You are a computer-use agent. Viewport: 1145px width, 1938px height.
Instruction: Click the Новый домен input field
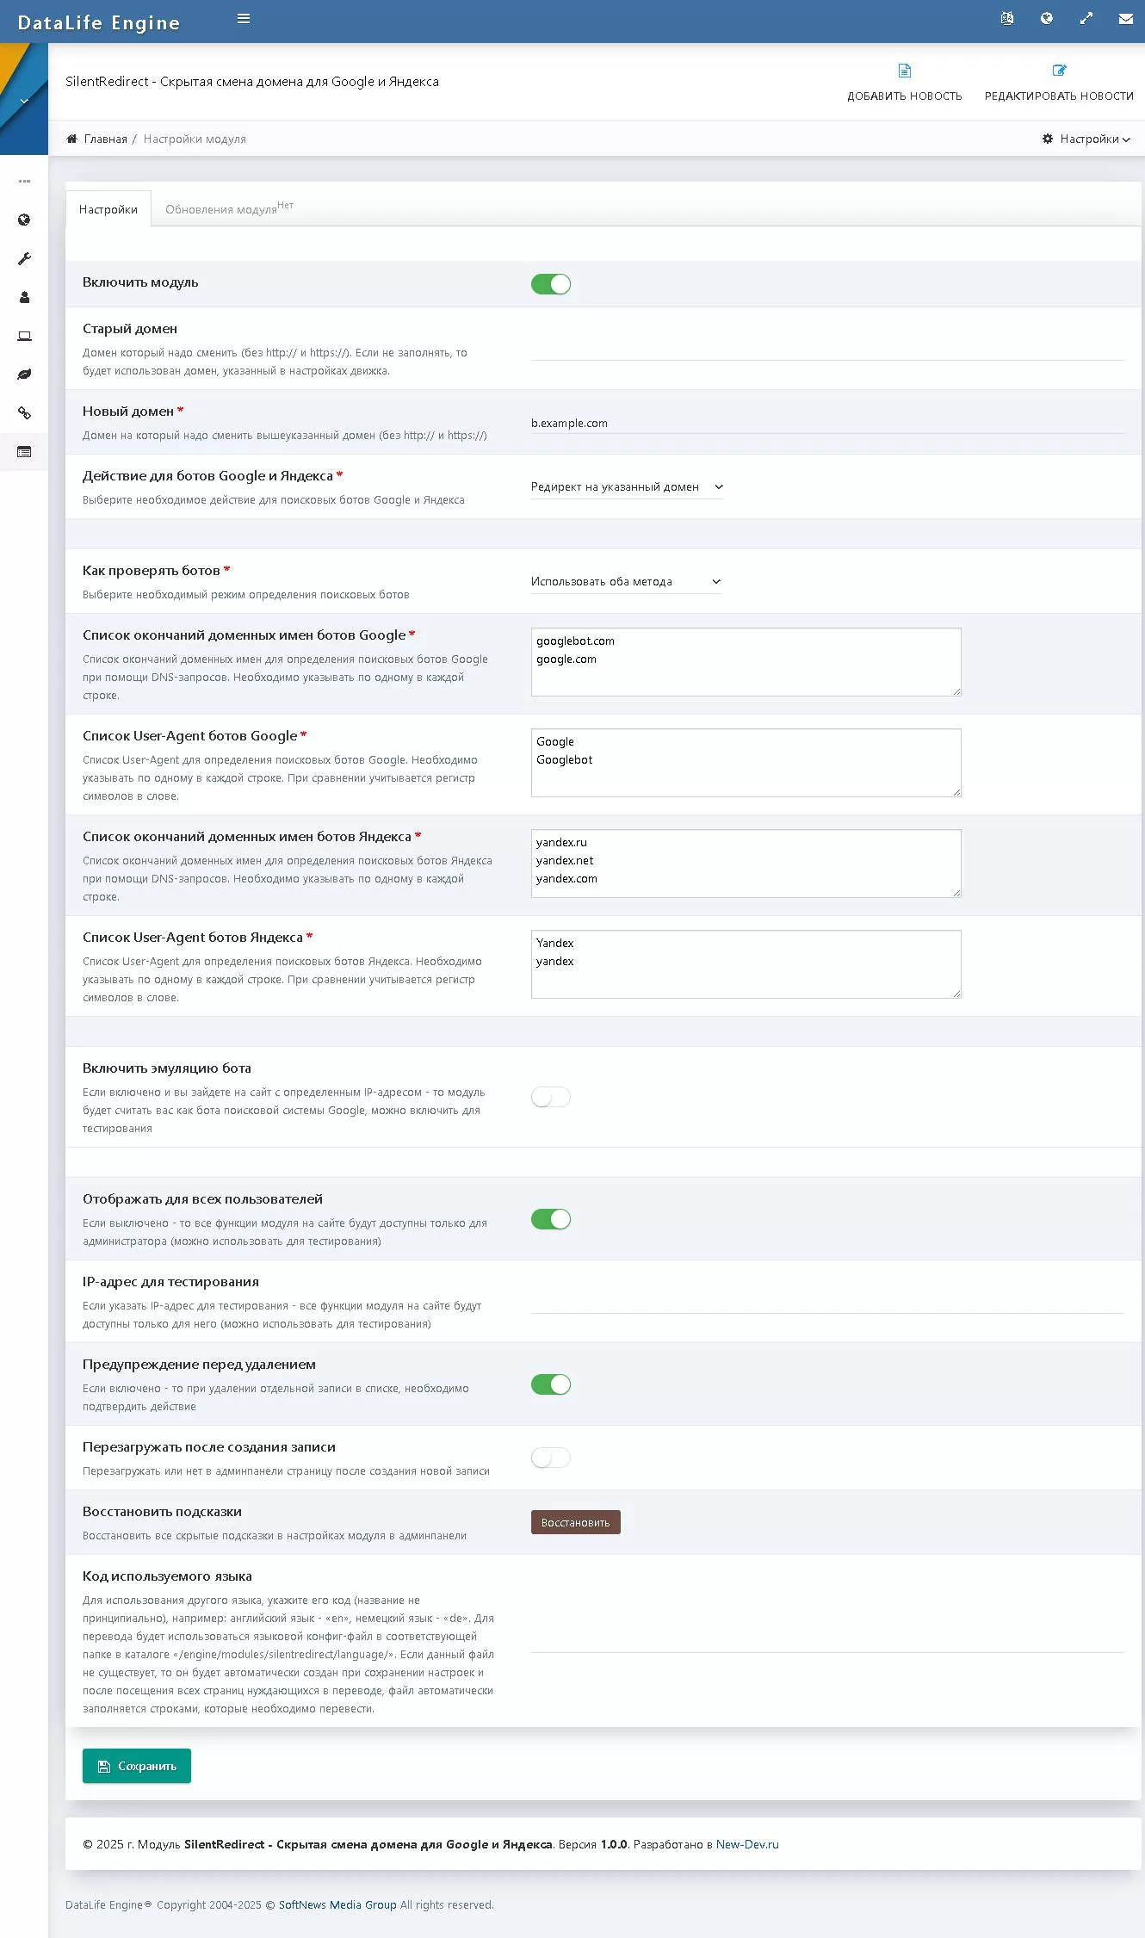coord(827,423)
